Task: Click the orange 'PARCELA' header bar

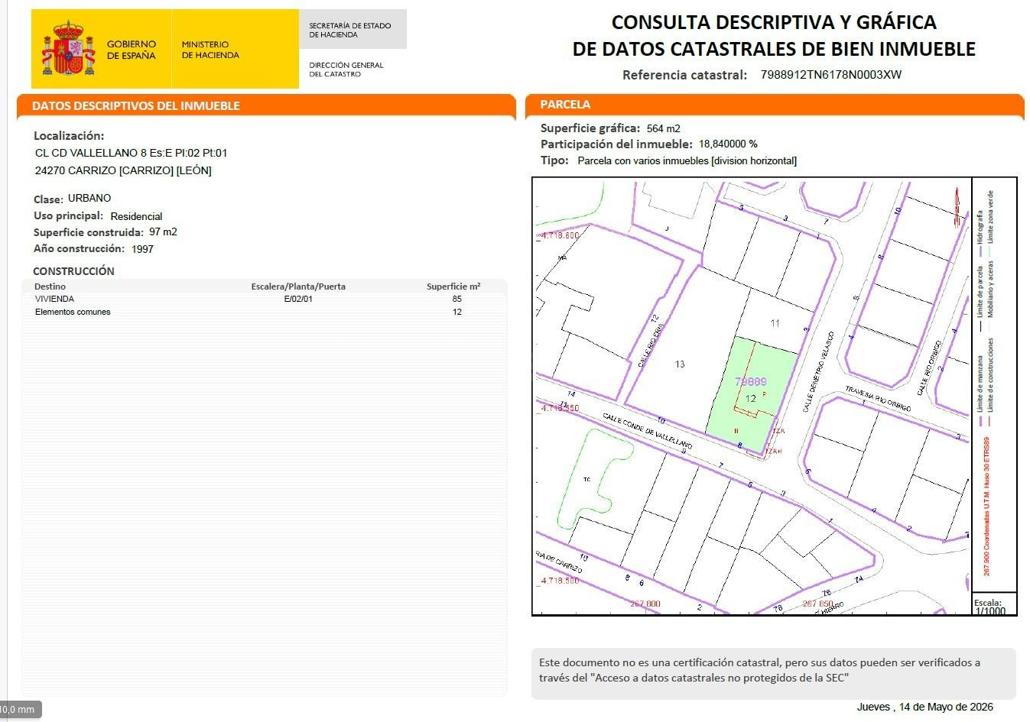Action: tap(775, 105)
